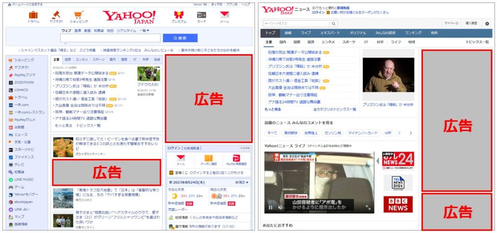The height and width of the screenshot is (233, 497).
Task: Open the 新宿区 weather location dropdown
Action: point(242,183)
